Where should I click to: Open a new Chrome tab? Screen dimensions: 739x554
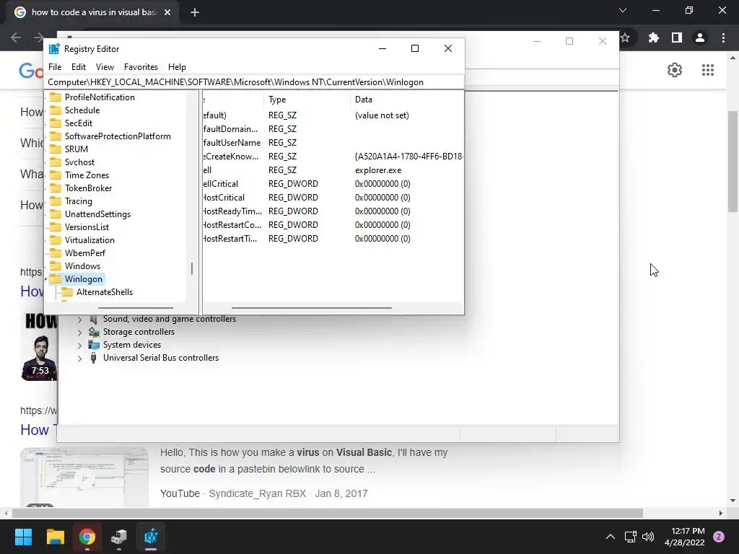click(x=195, y=12)
